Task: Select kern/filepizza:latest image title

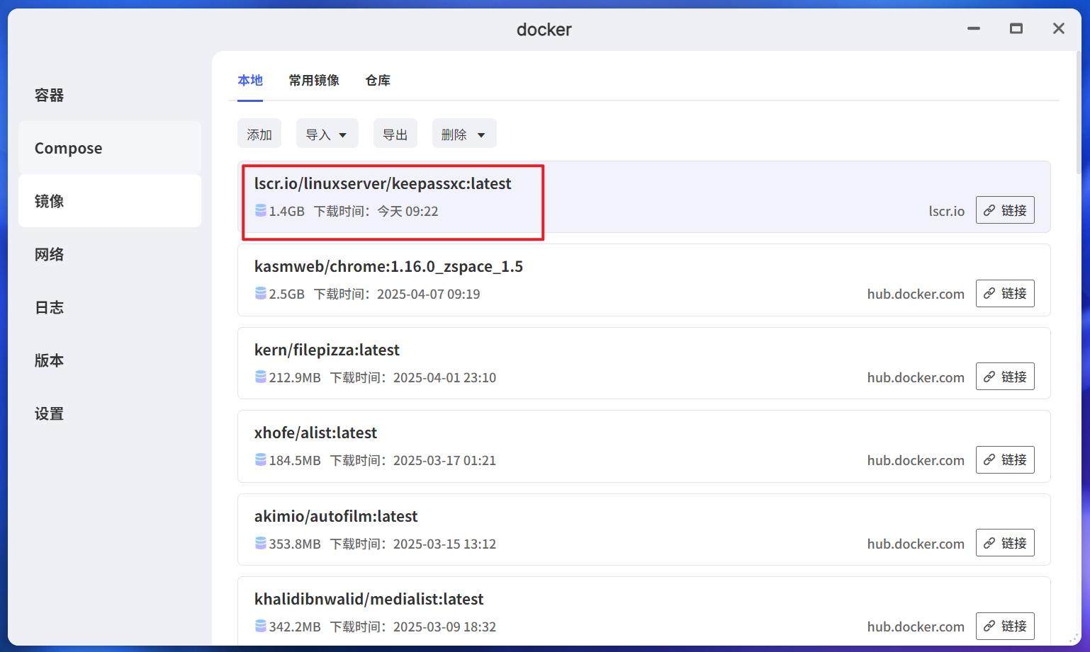Action: [x=327, y=350]
